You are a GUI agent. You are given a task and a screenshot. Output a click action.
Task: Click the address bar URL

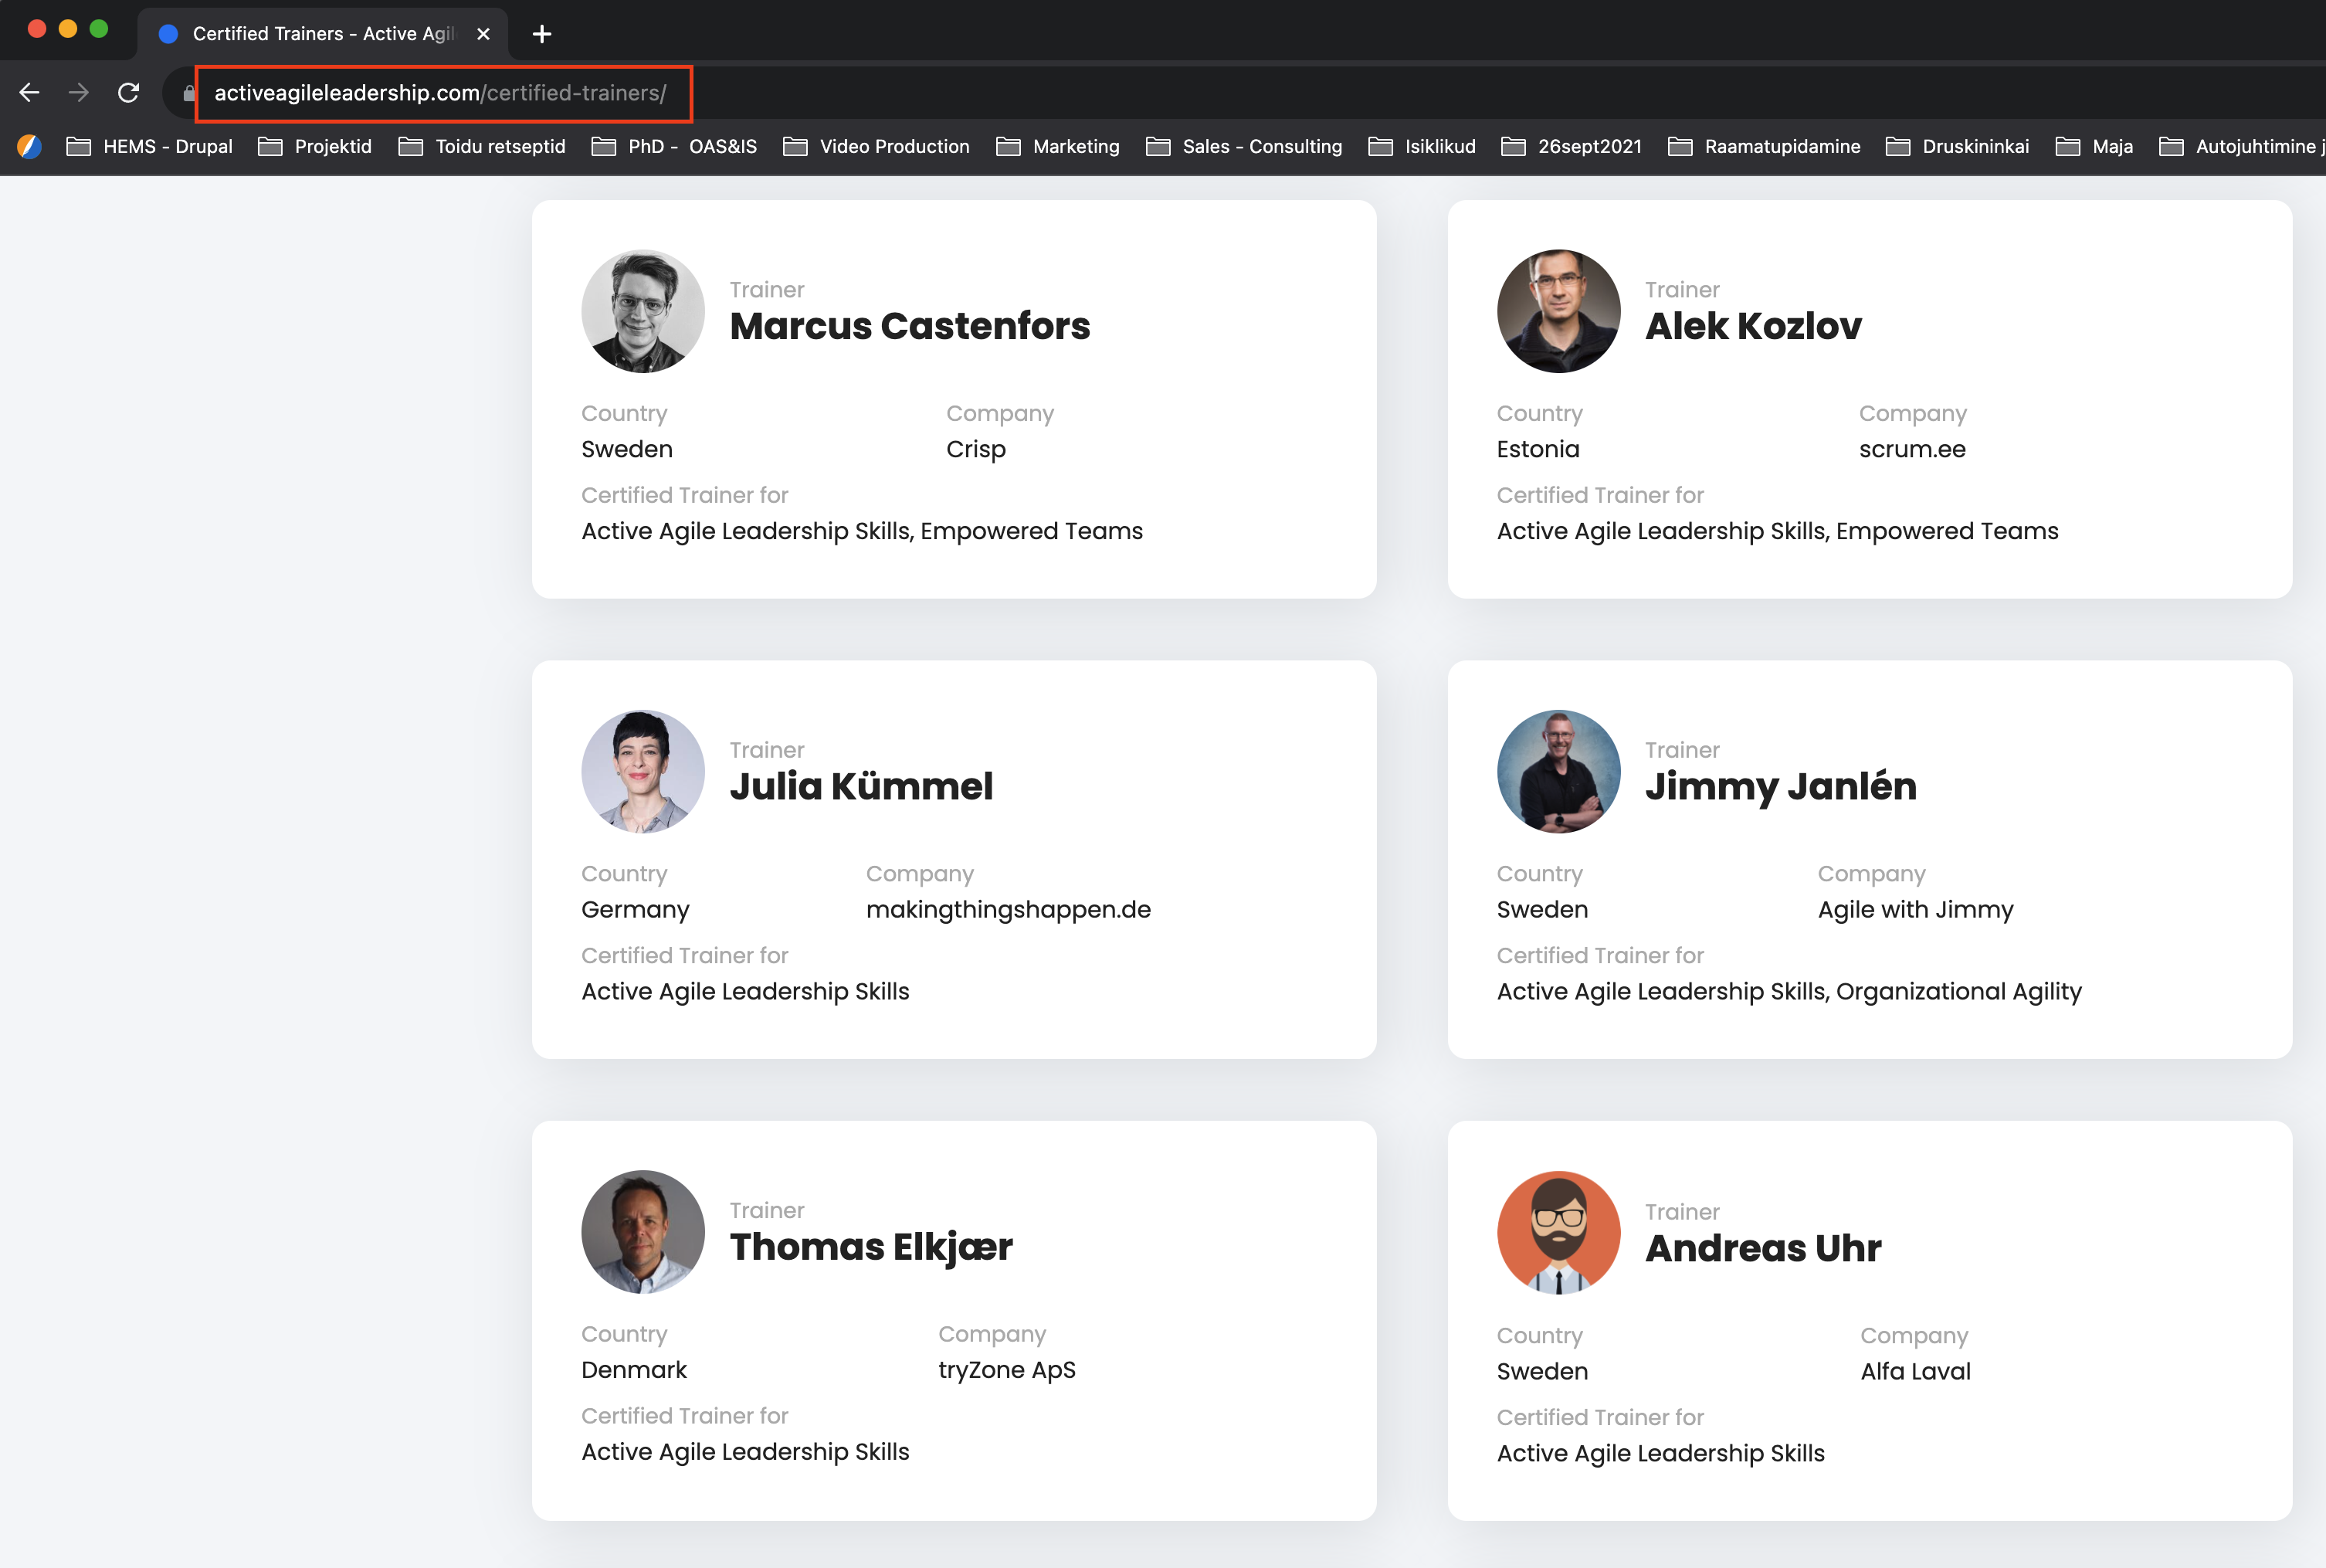tap(440, 93)
